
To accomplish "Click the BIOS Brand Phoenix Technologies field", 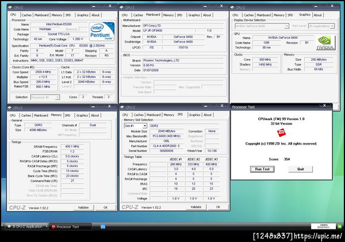I will coord(183,60).
